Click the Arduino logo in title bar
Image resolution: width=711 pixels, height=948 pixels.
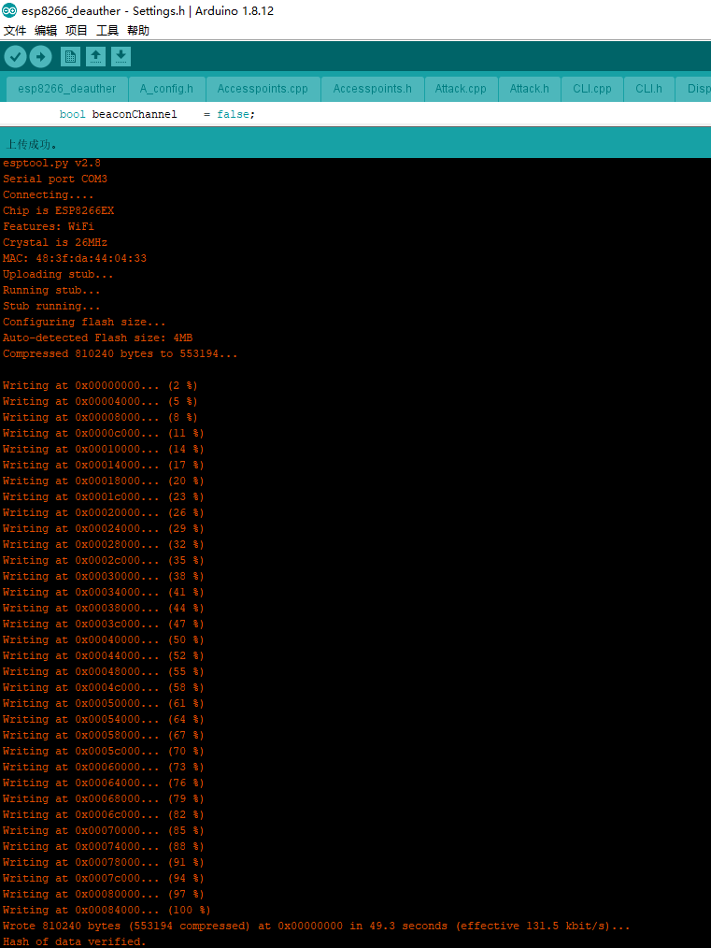point(9,10)
